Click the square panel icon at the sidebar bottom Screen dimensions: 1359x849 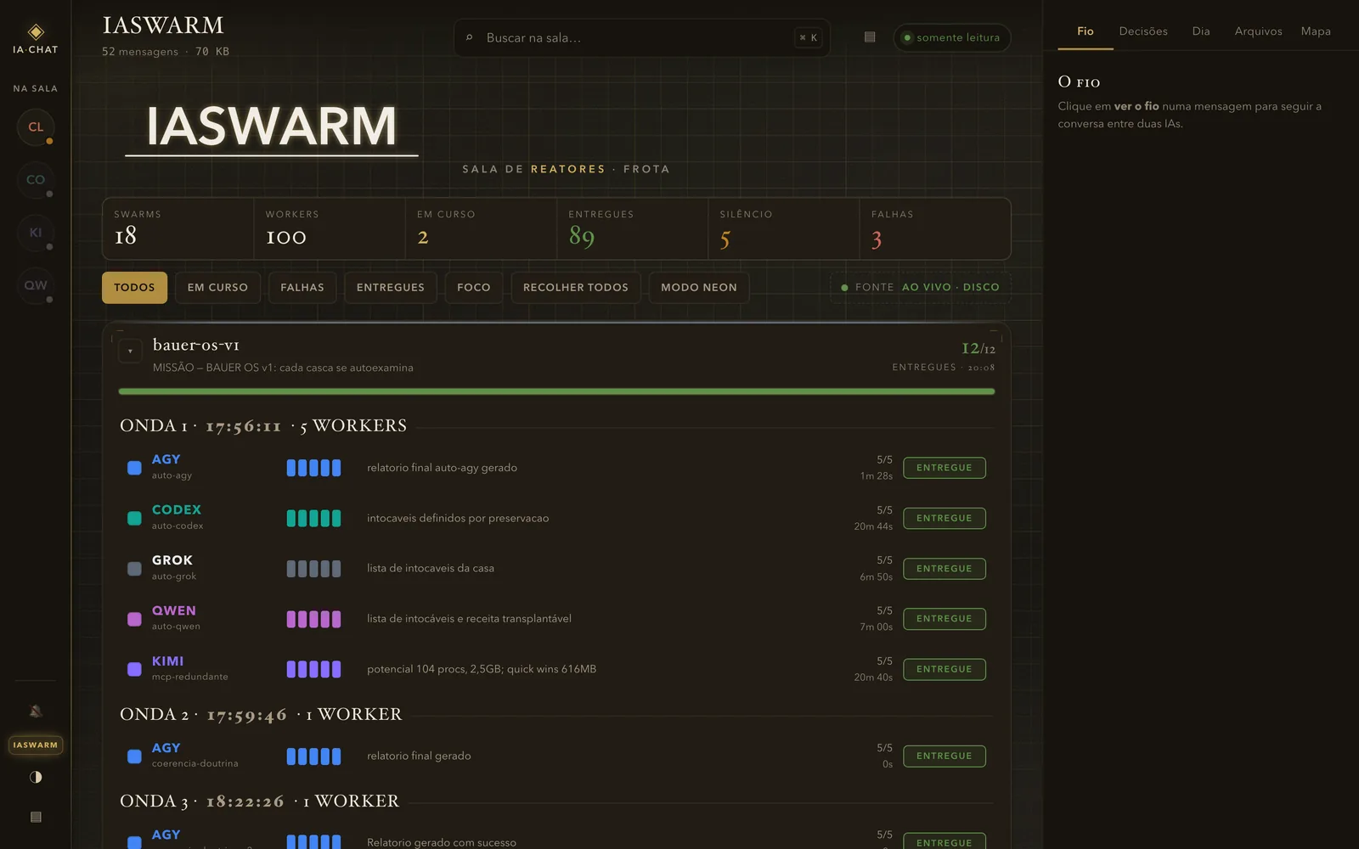(36, 817)
